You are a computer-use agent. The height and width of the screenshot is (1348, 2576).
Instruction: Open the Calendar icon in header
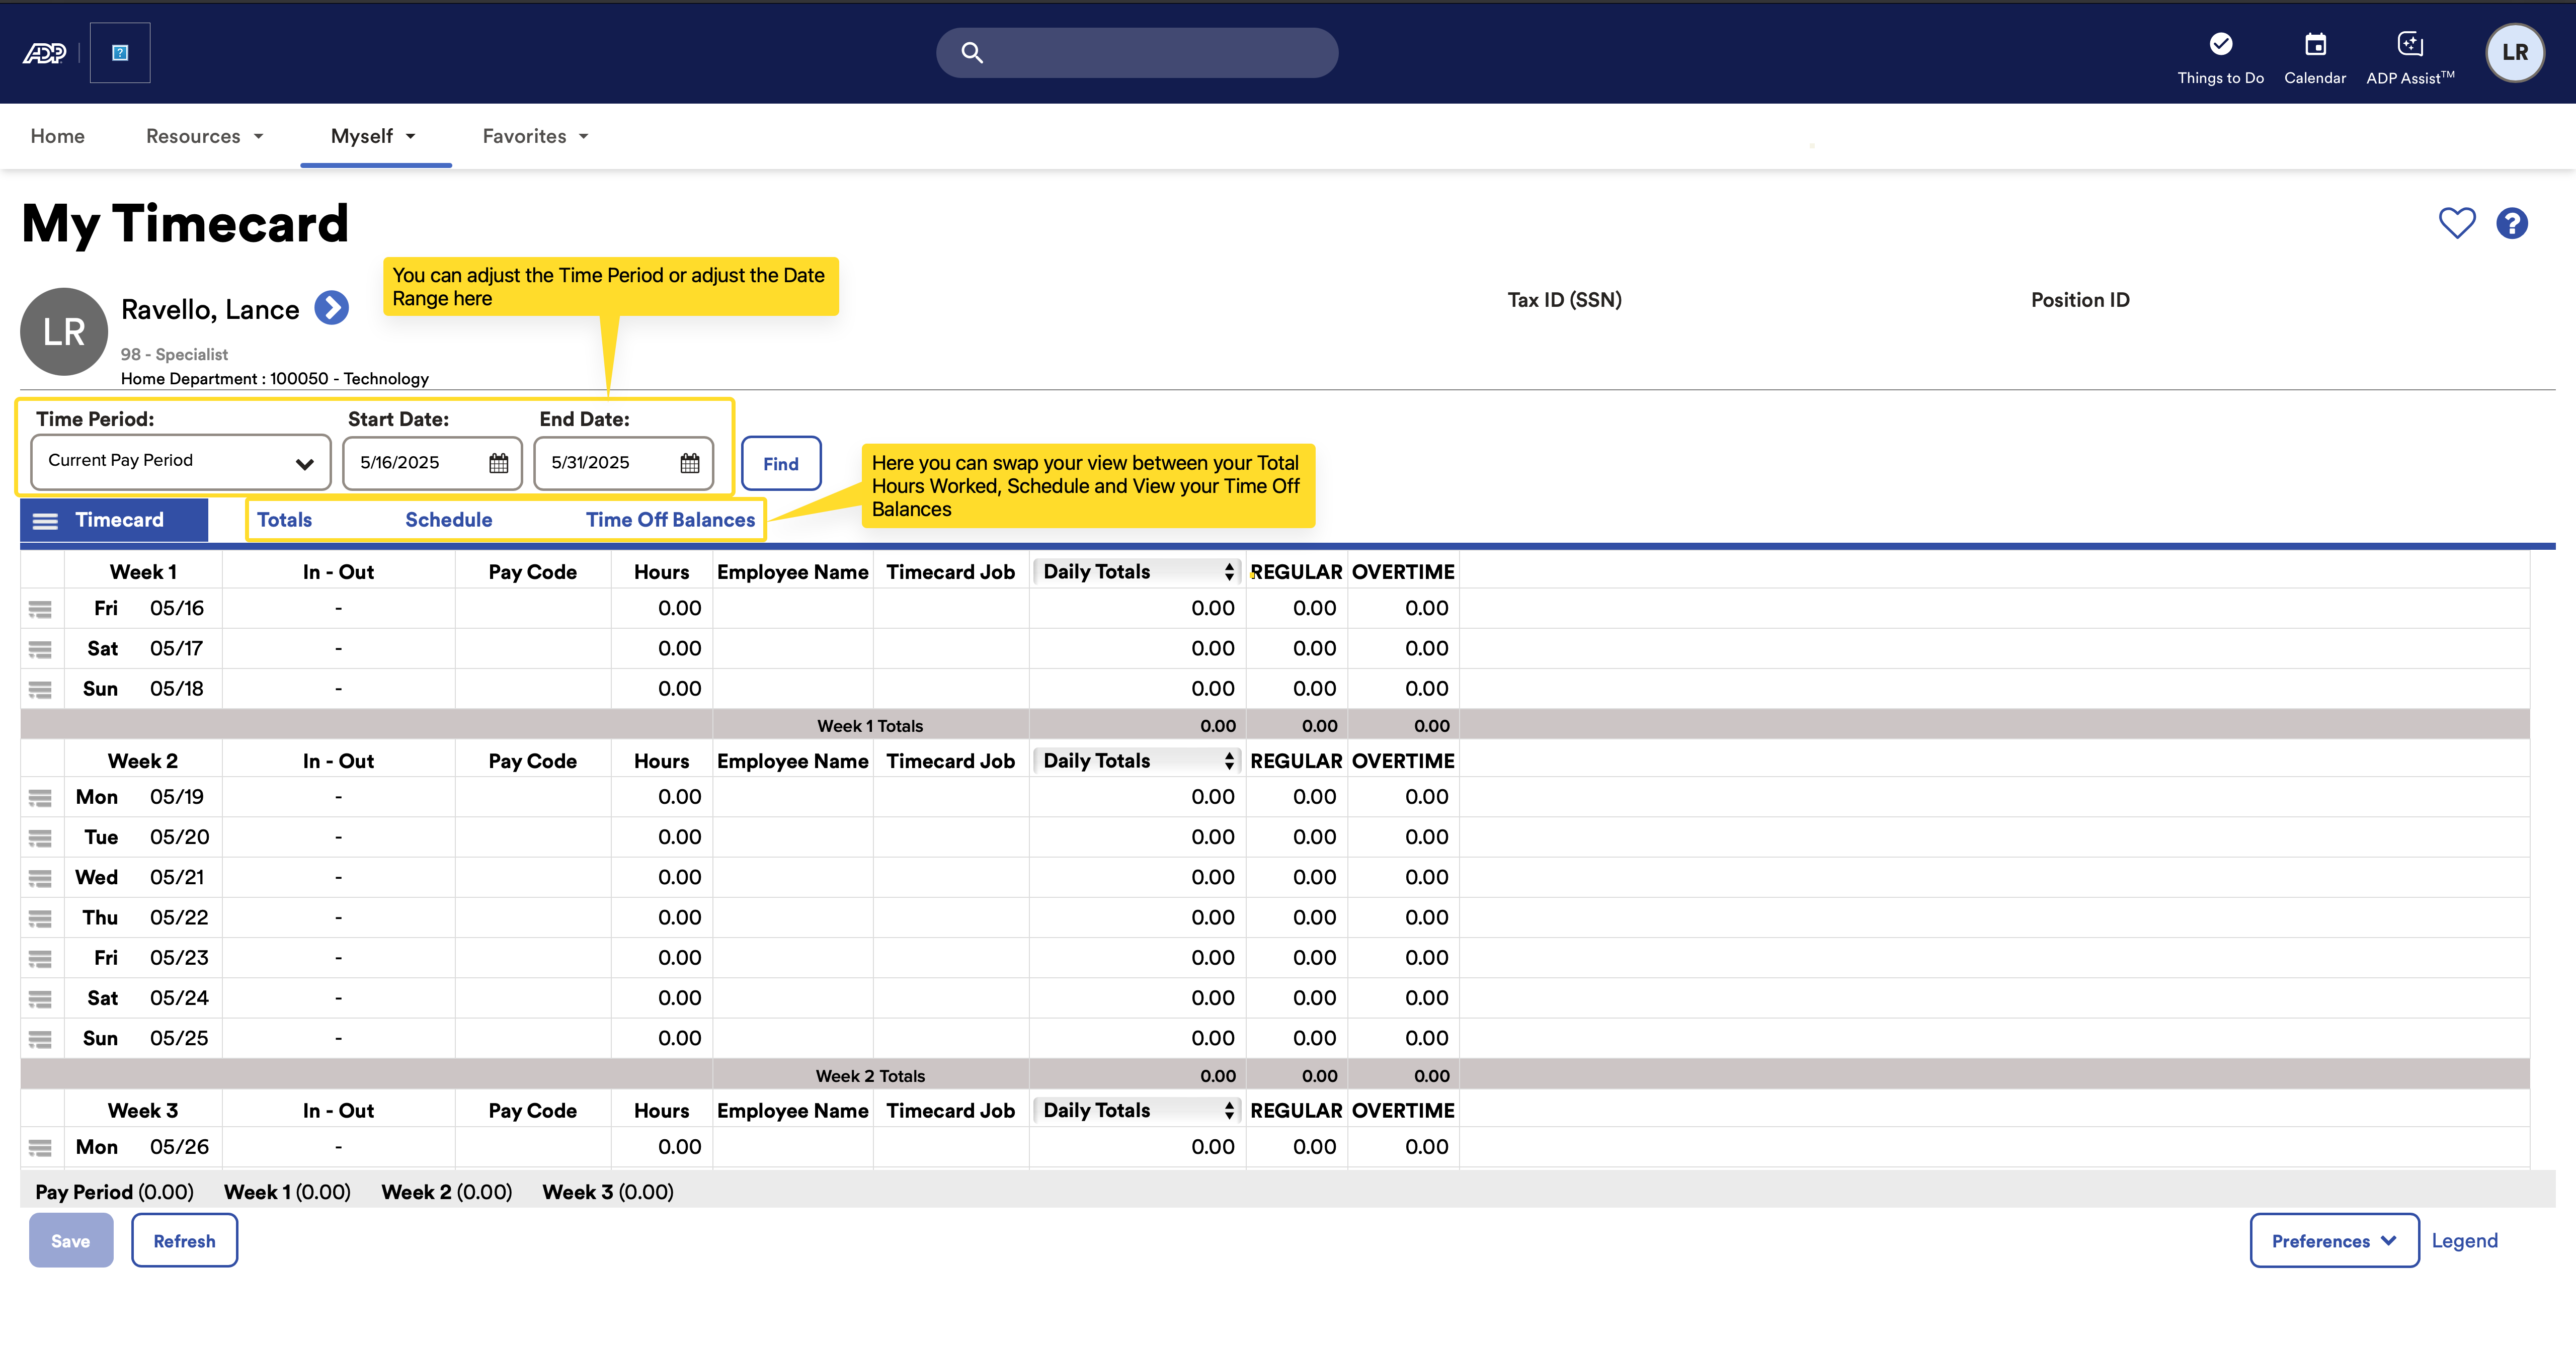coord(2315,44)
